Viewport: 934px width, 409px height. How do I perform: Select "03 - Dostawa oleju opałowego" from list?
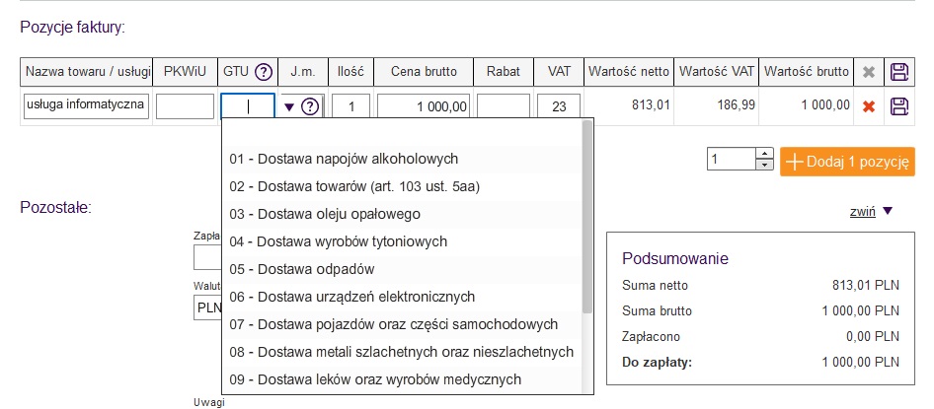(x=325, y=214)
